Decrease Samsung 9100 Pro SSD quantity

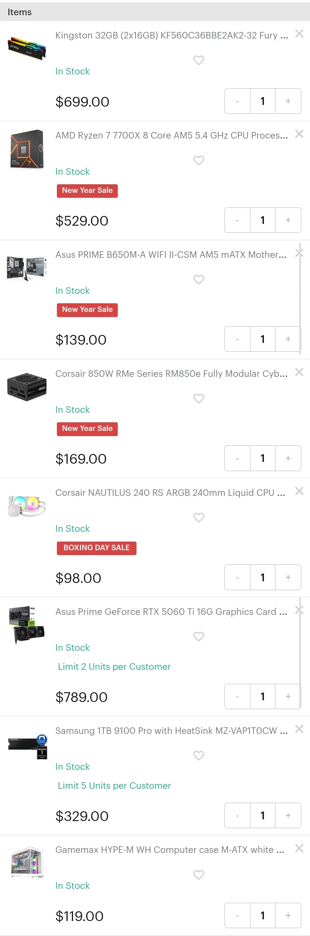(x=237, y=815)
